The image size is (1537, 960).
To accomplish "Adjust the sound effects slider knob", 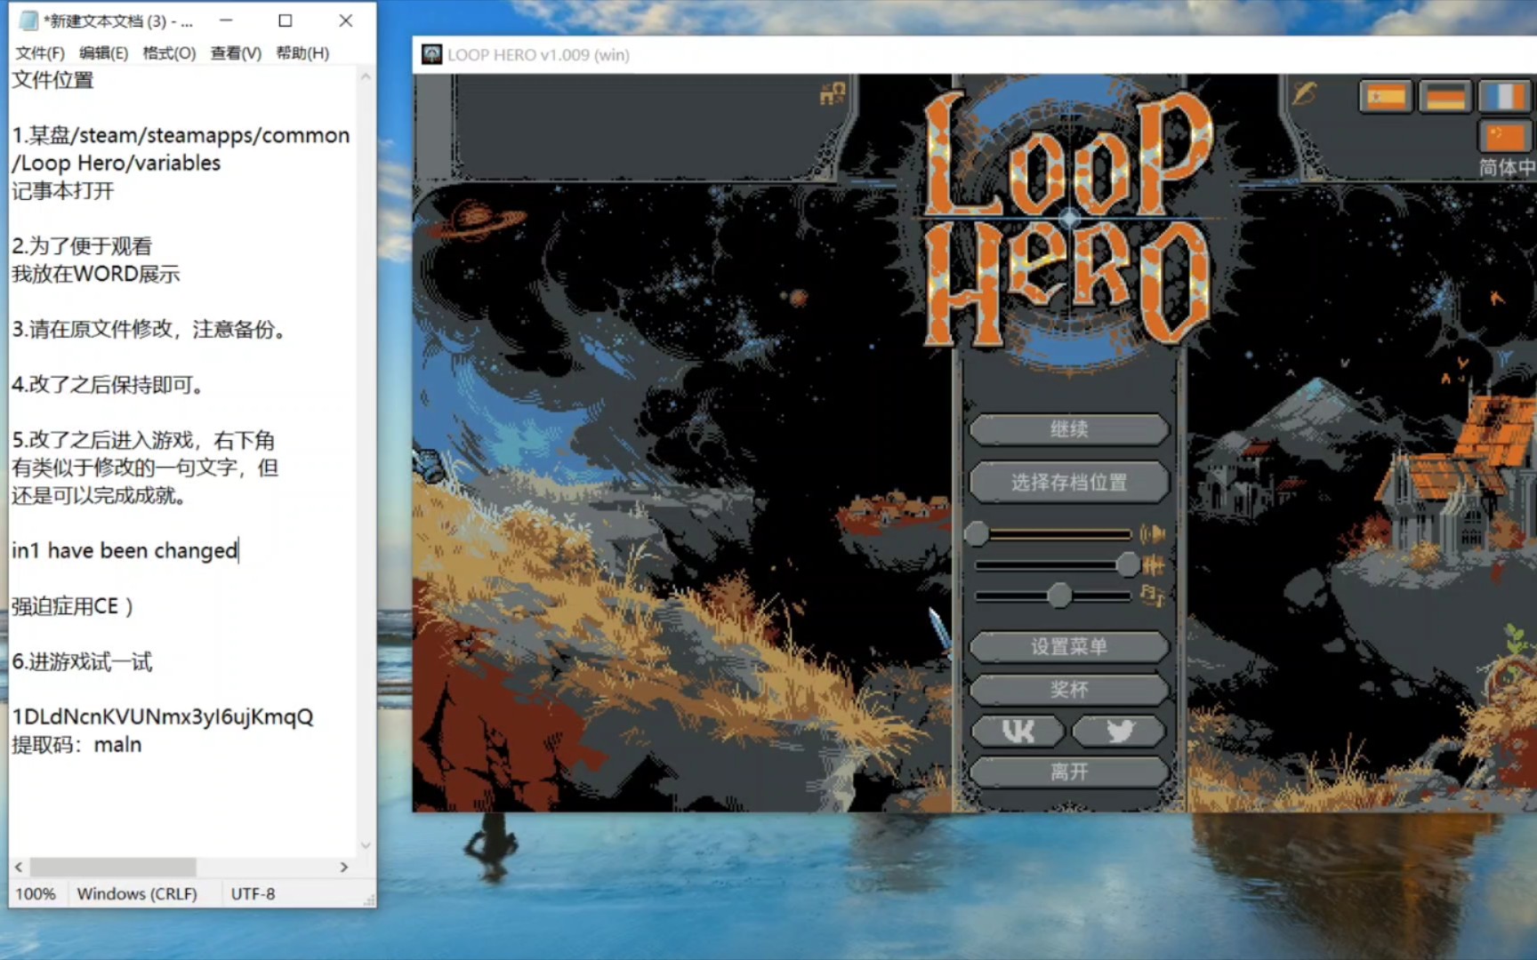I will (1128, 564).
